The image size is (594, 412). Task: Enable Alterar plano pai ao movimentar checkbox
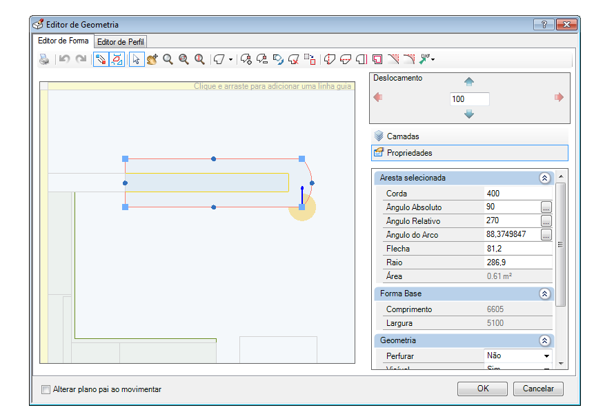46,389
